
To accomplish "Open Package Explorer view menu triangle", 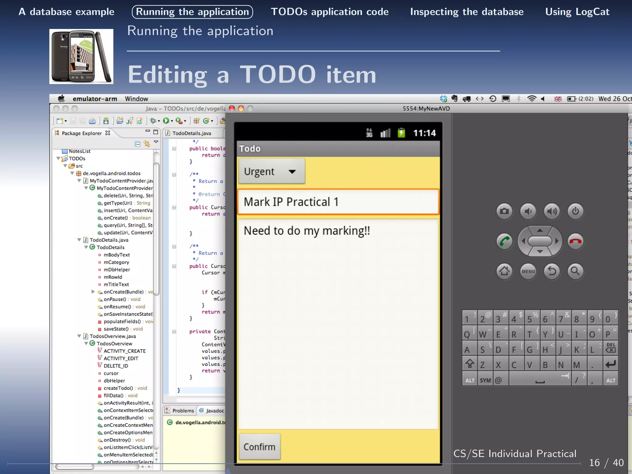I will coord(156,142).
